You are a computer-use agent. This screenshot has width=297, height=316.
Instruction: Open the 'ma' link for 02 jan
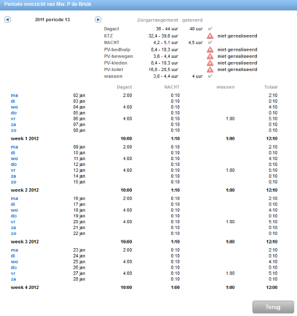click(x=14, y=95)
